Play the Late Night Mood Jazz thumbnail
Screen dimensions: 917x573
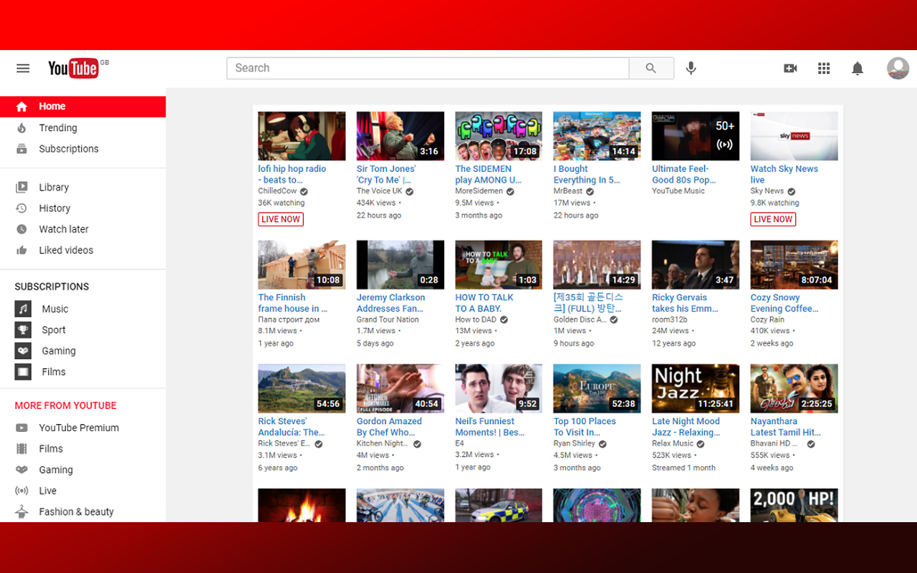tap(695, 388)
